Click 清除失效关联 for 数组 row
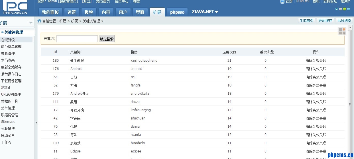This screenshot has height=159, width=354. click(x=316, y=102)
